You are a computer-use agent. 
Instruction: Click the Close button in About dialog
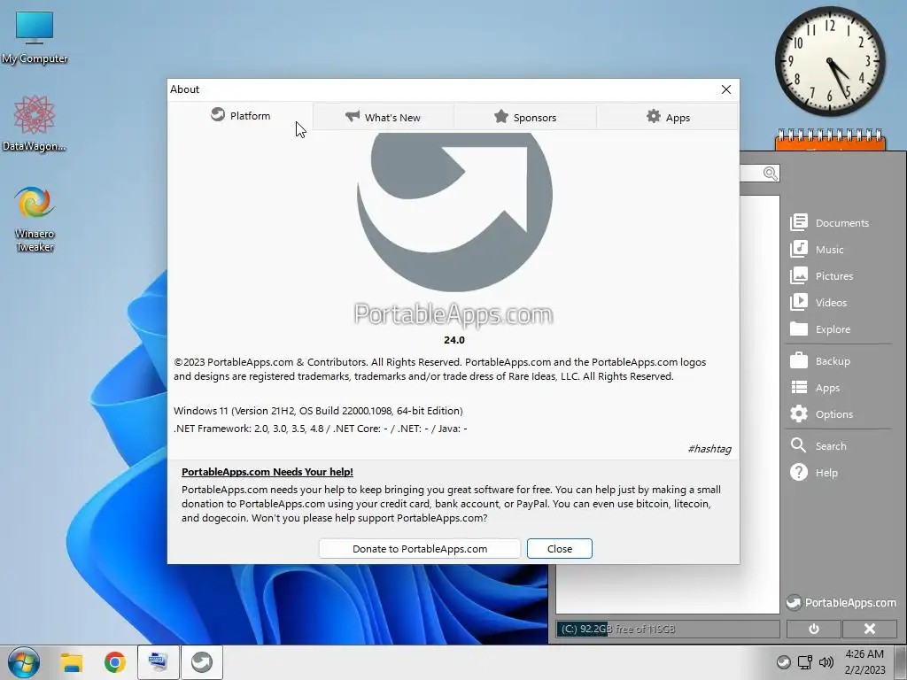(560, 549)
